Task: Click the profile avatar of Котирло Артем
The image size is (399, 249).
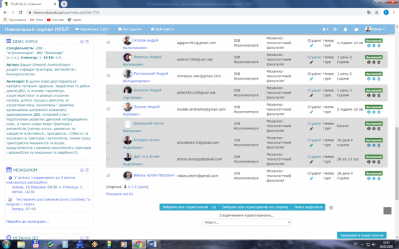Action: click(x=127, y=141)
